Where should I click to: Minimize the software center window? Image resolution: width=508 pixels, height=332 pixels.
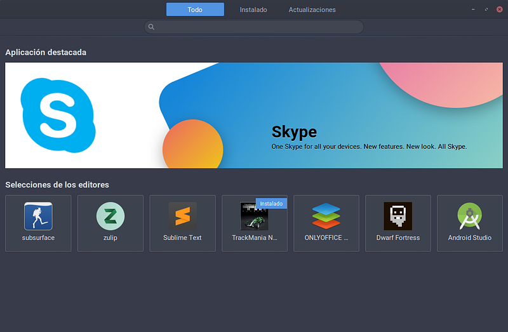(x=473, y=10)
